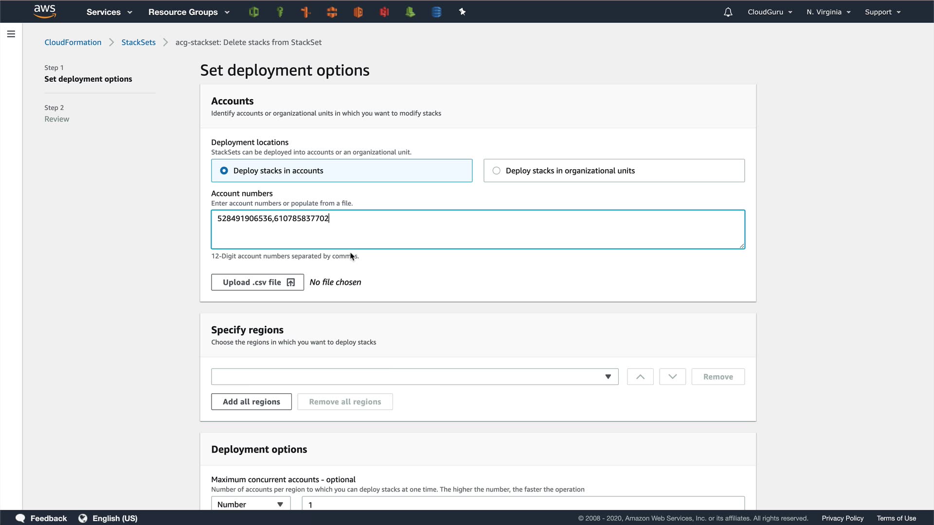
Task: Select Deploy stacks in organizational units
Action: [614, 171]
